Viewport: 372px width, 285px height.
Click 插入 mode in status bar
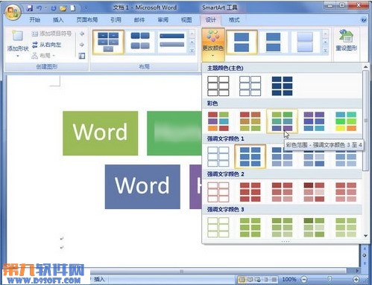click(x=99, y=280)
